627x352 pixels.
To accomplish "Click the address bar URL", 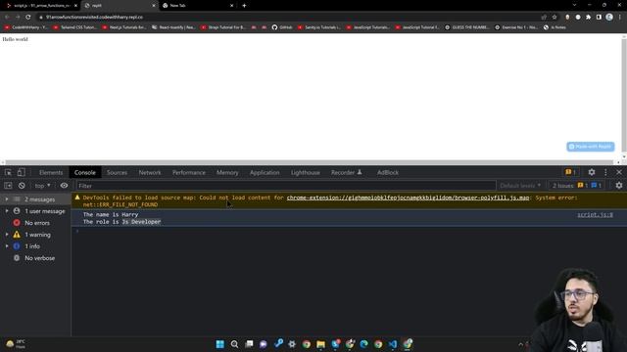I will (x=94, y=18).
